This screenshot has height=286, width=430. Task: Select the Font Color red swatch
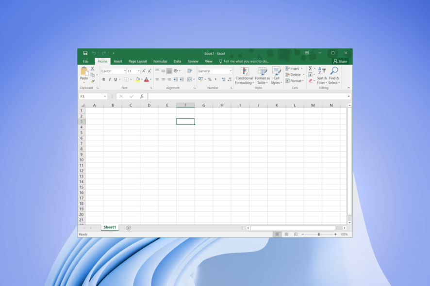(147, 80)
